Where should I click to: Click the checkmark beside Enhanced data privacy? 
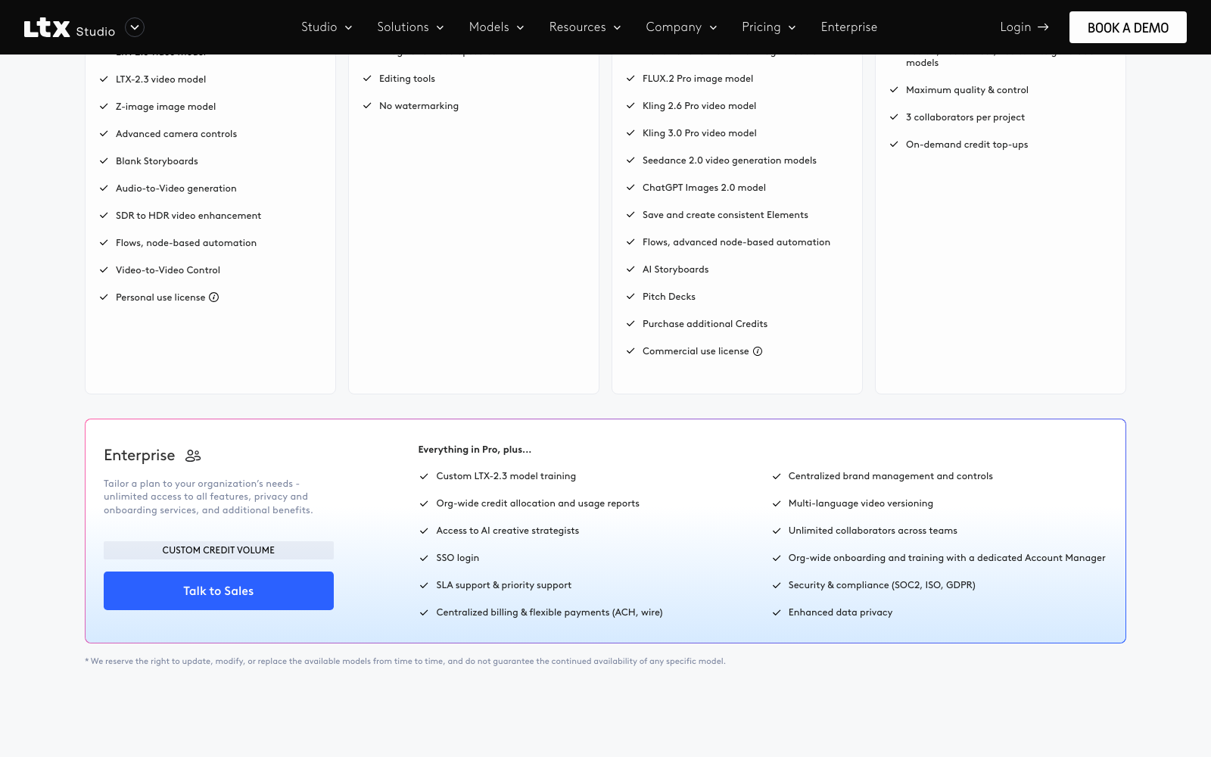coord(777,612)
